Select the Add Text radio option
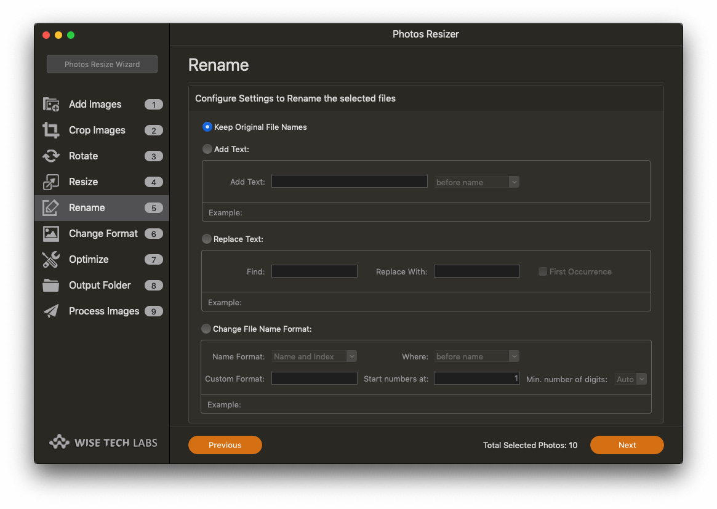 click(207, 149)
